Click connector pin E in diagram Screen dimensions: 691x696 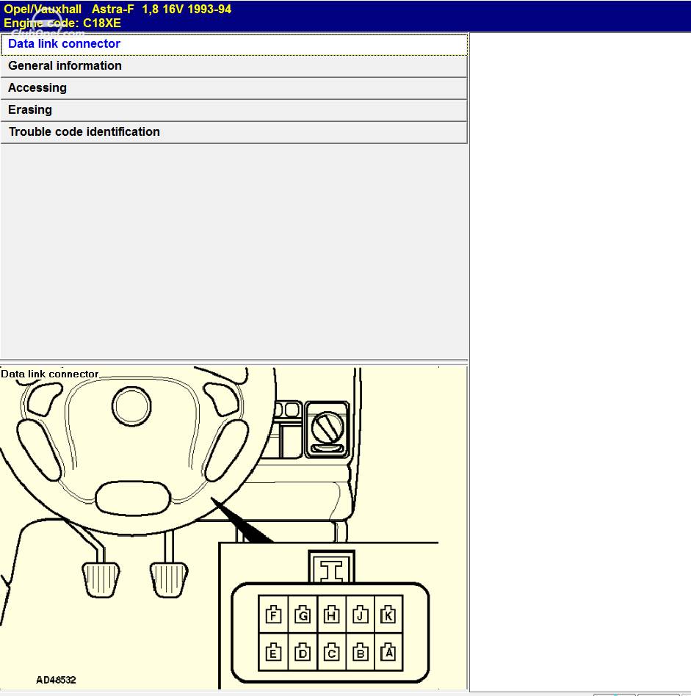[x=273, y=652]
